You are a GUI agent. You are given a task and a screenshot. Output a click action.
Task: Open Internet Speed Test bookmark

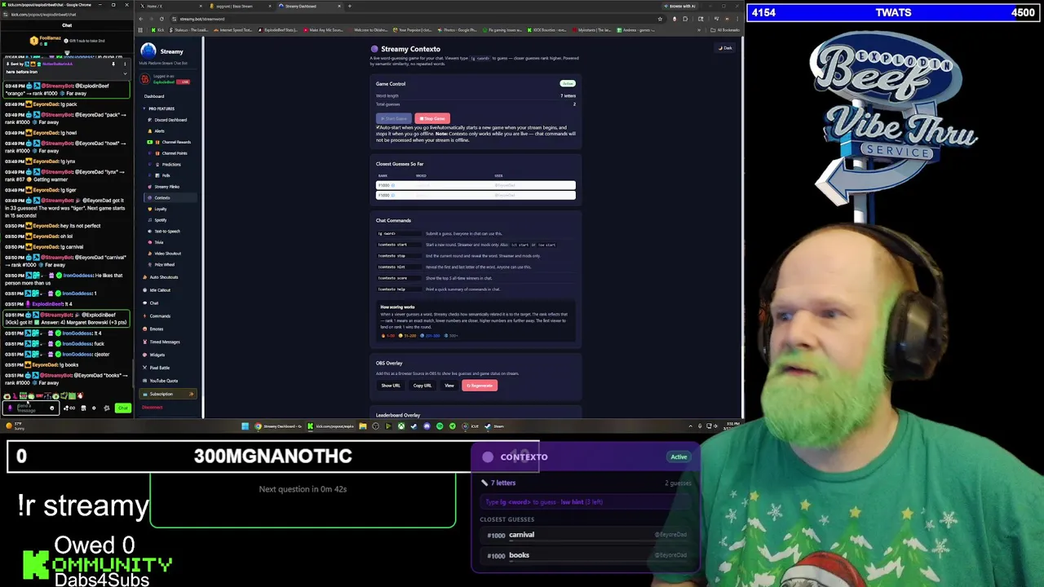232,30
